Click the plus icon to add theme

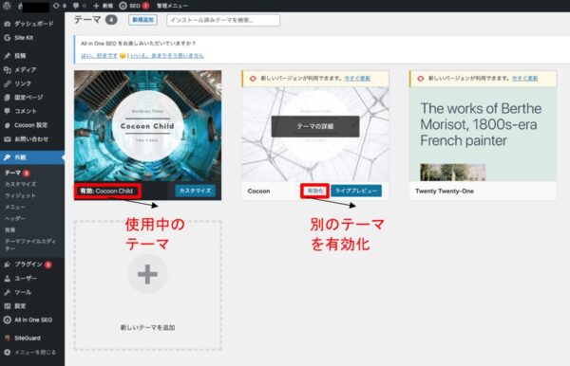pos(147,274)
